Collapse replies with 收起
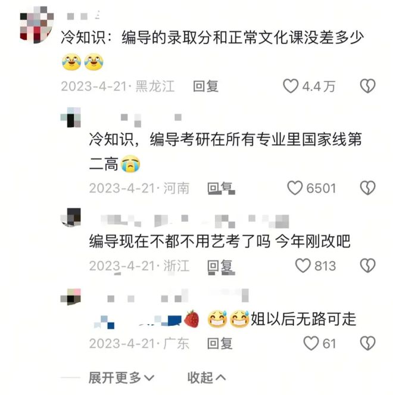 pos(207,378)
